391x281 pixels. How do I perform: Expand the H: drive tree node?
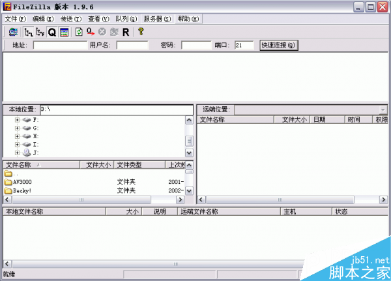17,136
